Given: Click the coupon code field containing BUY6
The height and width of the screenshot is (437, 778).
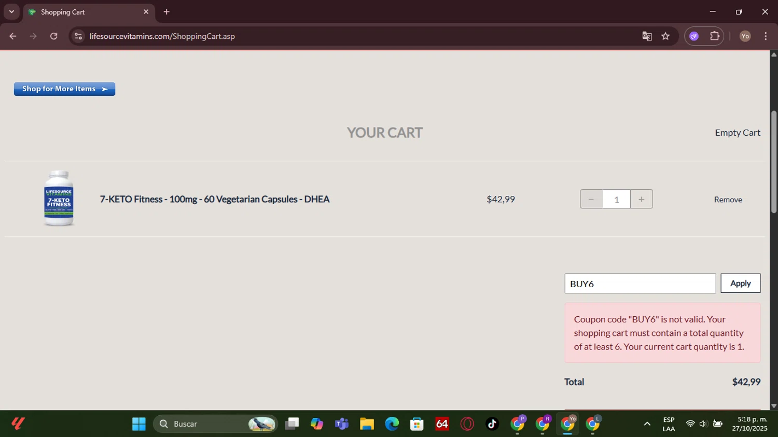Looking at the screenshot, I should 640,284.
